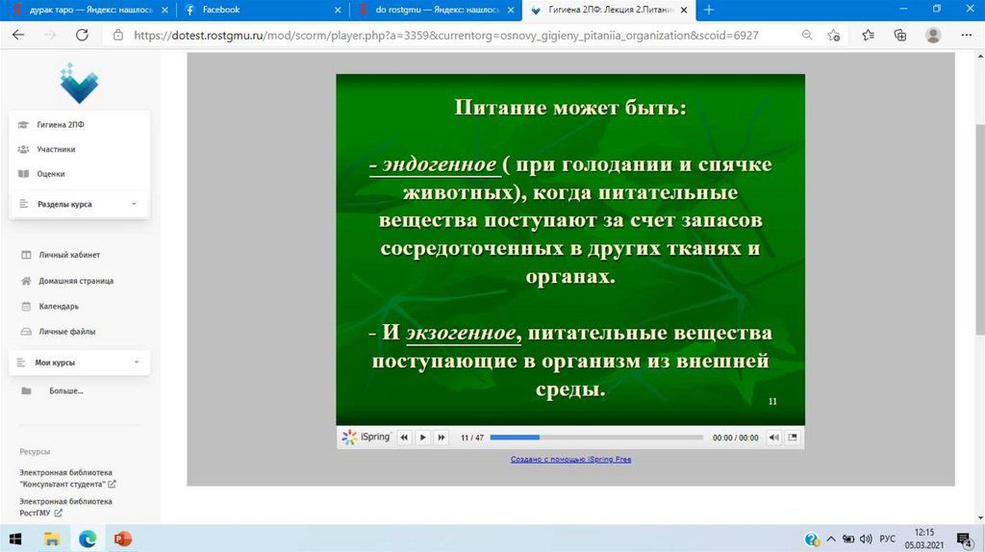Expand Разделы курса dropdown

point(79,204)
